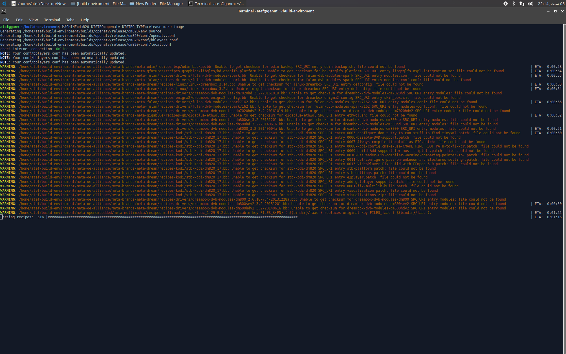
Task: Open the View menu
Action: (33, 20)
